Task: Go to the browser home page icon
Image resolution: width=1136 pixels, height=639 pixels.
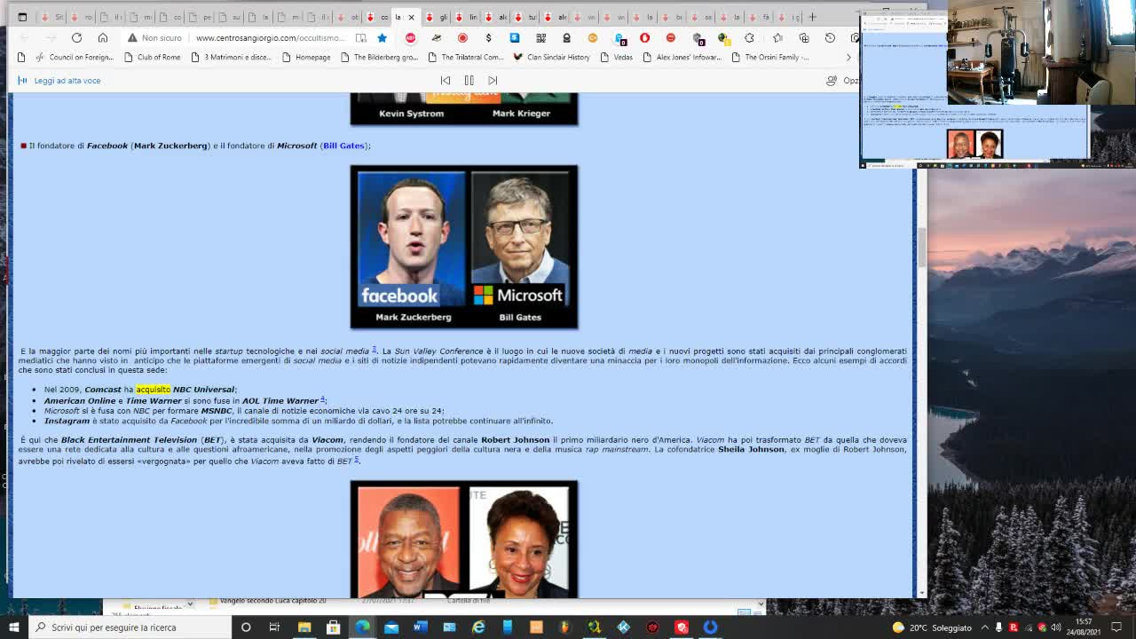Action: click(x=103, y=38)
